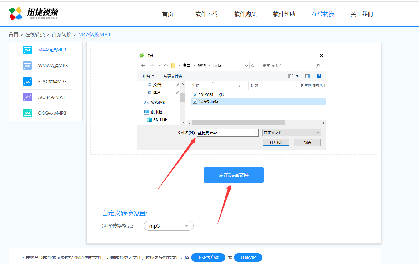This screenshot has height=264, width=419.
Task: Open dialog help via the question mark icon
Action: tap(319, 76)
